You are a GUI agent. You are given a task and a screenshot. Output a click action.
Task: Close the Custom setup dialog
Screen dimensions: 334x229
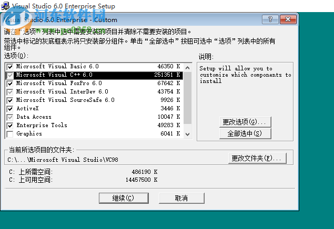click(x=288, y=19)
